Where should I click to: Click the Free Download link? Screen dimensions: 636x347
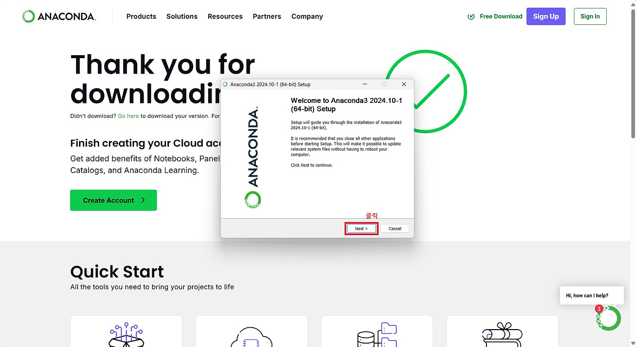click(x=501, y=16)
